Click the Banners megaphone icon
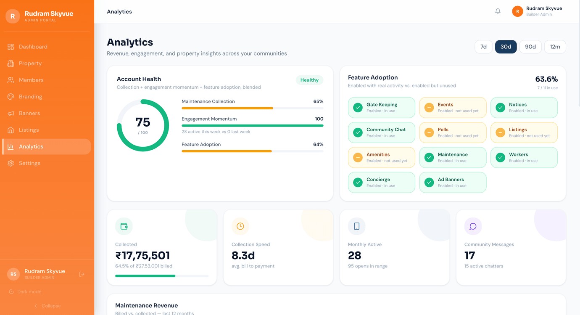Image resolution: width=580 pixels, height=315 pixels. point(11,113)
